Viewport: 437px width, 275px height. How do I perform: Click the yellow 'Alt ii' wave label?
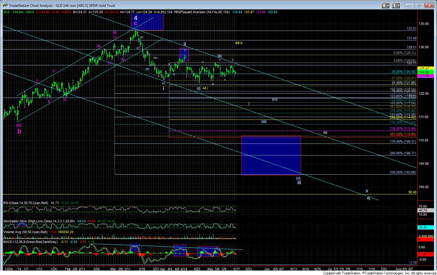pyautogui.click(x=239, y=43)
